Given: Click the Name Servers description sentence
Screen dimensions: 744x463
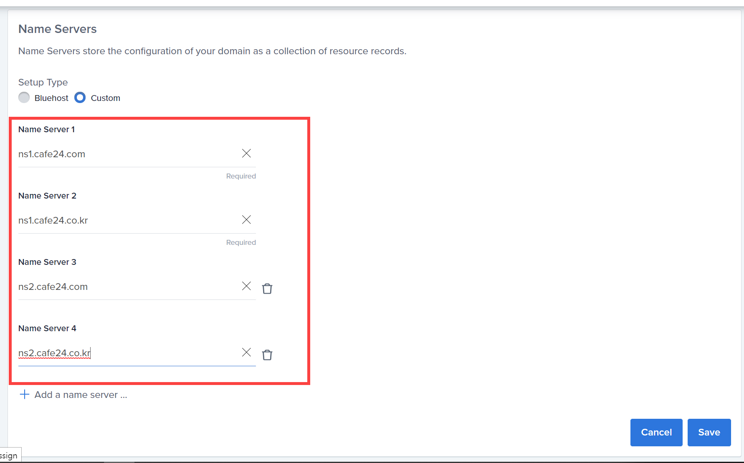Looking at the screenshot, I should [212, 51].
